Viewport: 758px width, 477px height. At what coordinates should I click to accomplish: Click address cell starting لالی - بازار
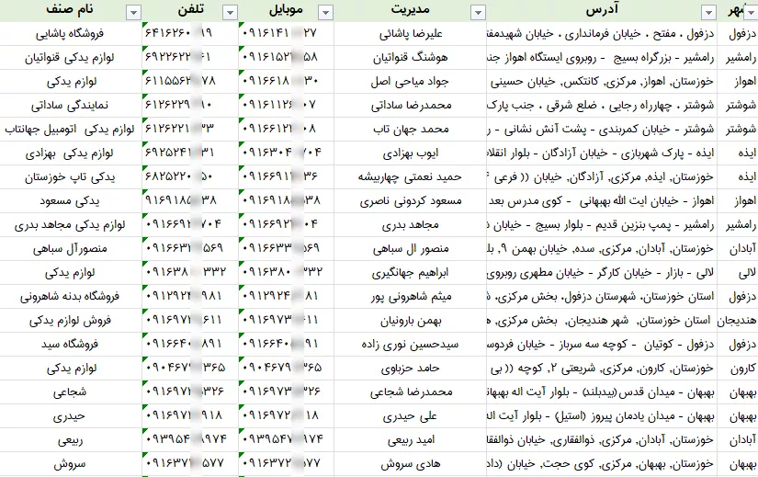coord(602,272)
